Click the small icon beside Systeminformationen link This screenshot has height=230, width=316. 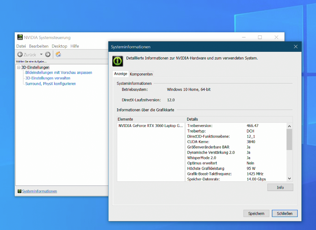(x=19, y=191)
